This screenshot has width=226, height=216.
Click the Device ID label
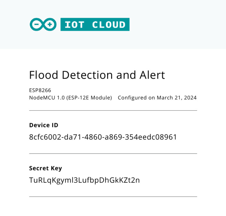[44, 125]
